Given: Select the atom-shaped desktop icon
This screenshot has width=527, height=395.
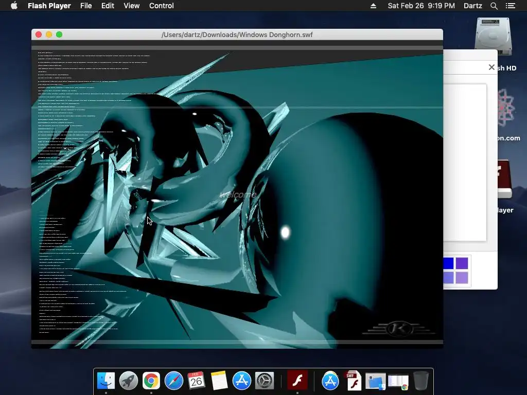Looking at the screenshot, I should tap(505, 108).
